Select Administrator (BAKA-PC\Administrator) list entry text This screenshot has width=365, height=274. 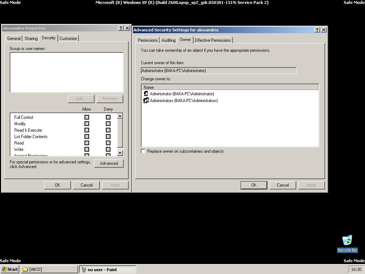tap(182, 94)
